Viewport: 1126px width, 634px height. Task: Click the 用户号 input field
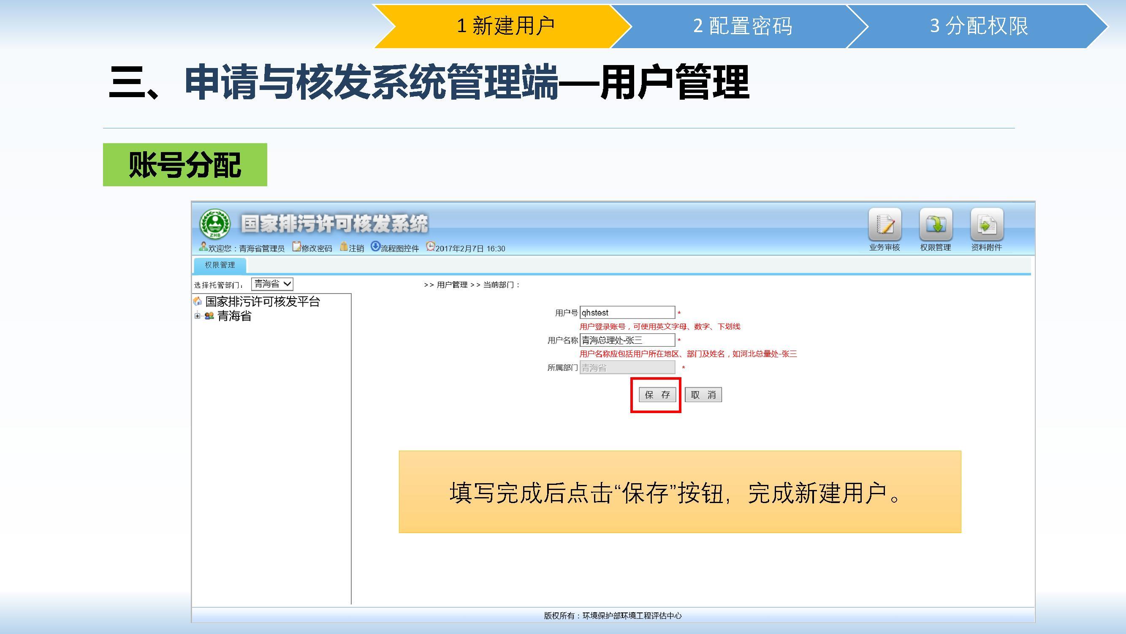[627, 313]
